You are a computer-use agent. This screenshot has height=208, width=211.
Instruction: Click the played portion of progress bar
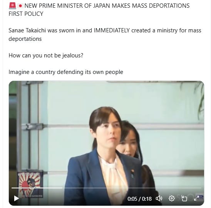click(x=37, y=188)
